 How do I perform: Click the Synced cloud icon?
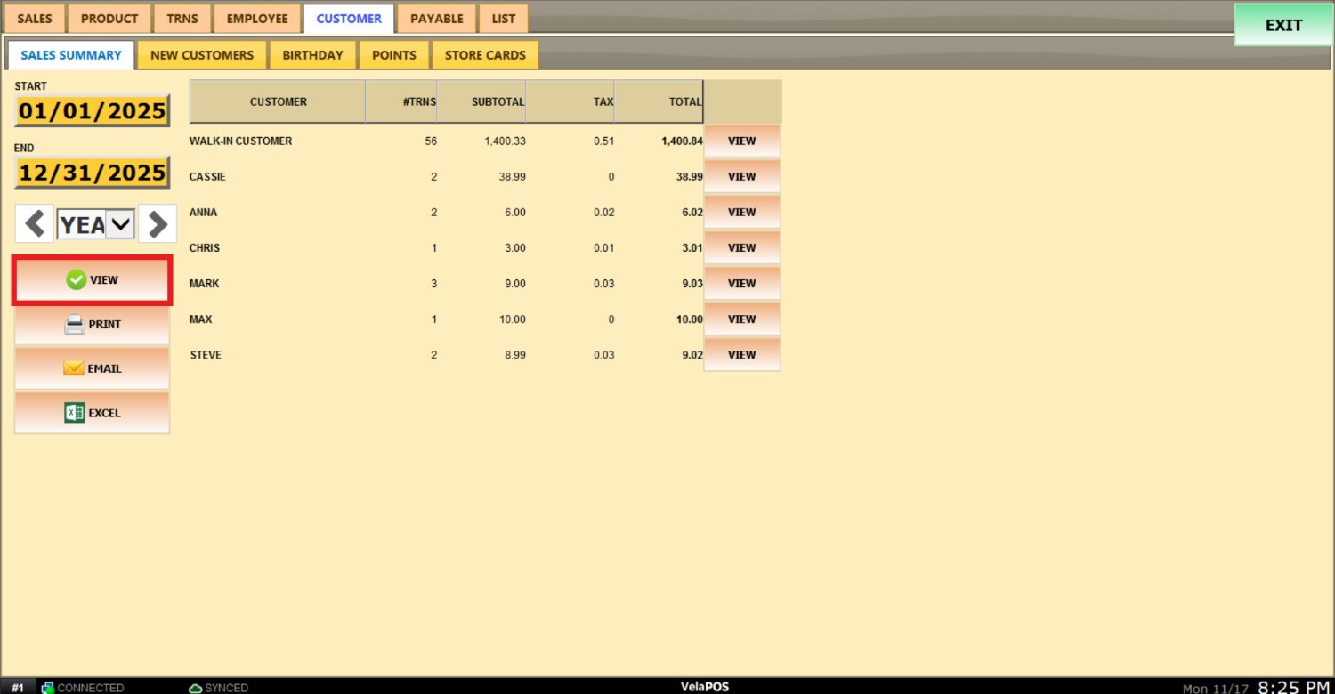point(196,688)
